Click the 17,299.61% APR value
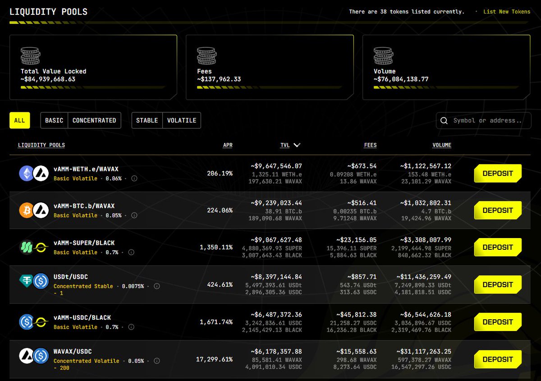This screenshot has width=541, height=381. coord(215,359)
